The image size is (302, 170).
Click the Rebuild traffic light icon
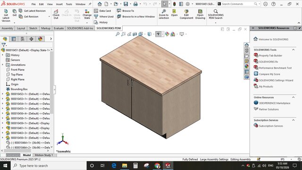(x=174, y=4)
